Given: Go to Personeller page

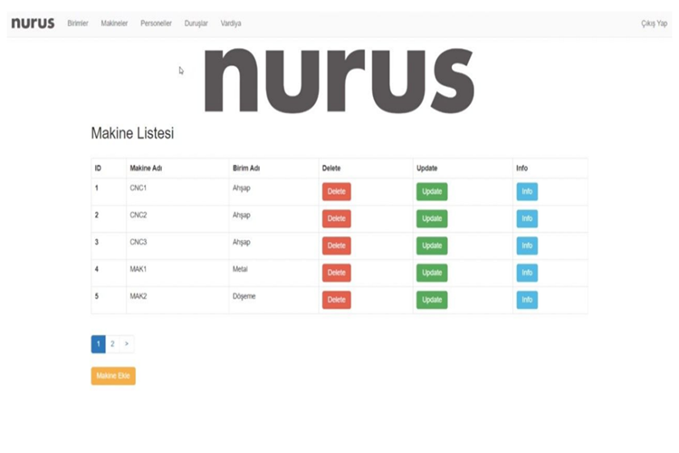Looking at the screenshot, I should [x=156, y=24].
